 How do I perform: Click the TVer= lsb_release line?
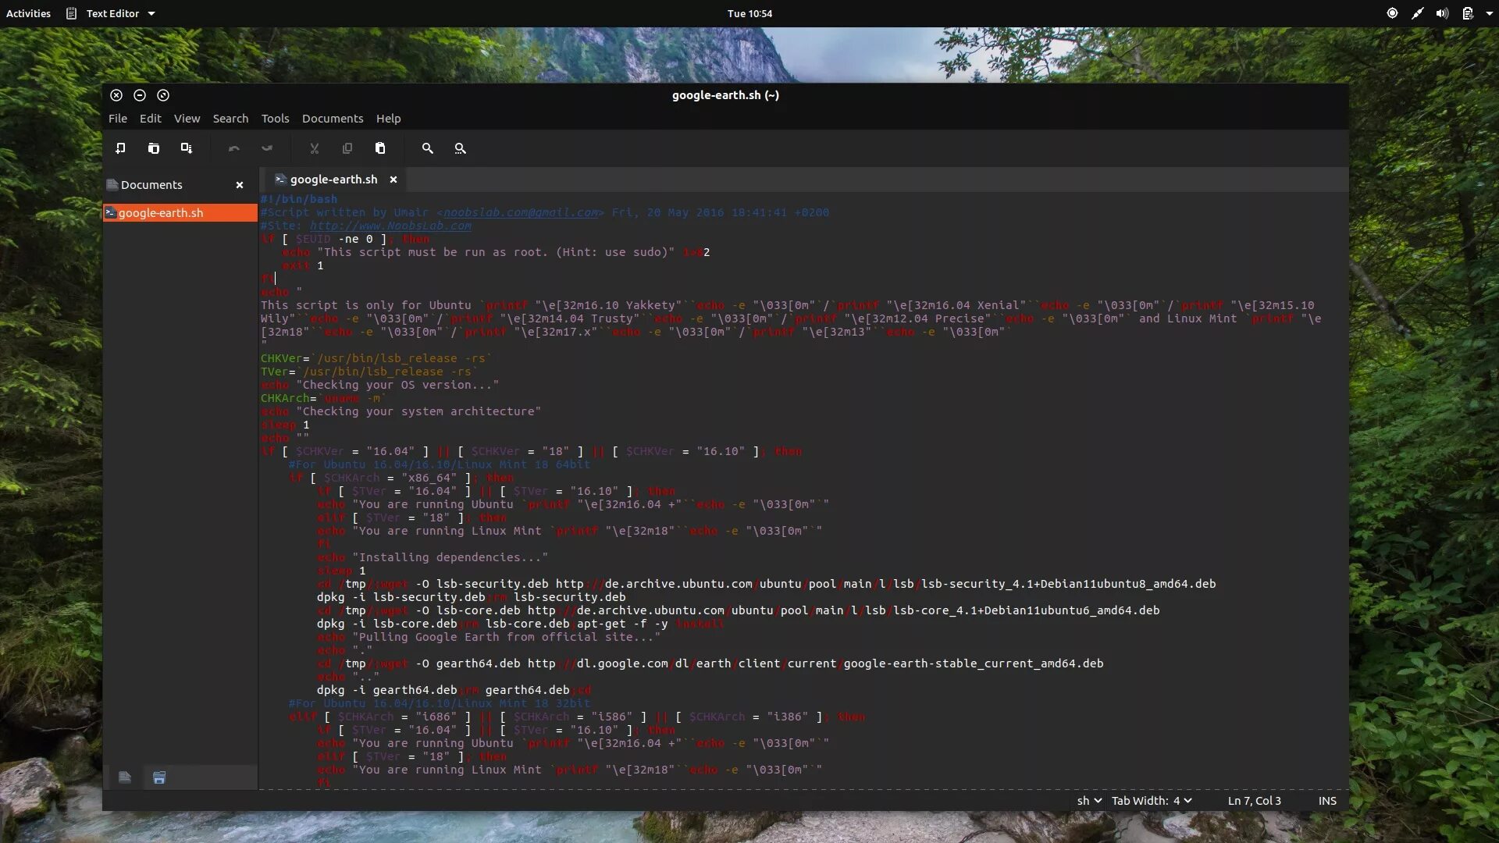pyautogui.click(x=369, y=372)
